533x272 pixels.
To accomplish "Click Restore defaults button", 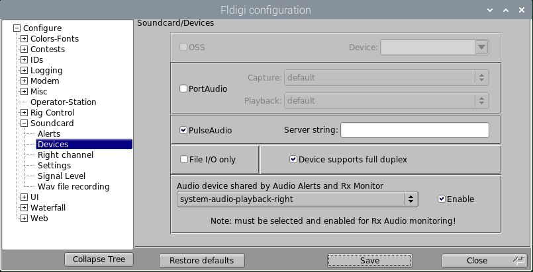I will pos(201,261).
